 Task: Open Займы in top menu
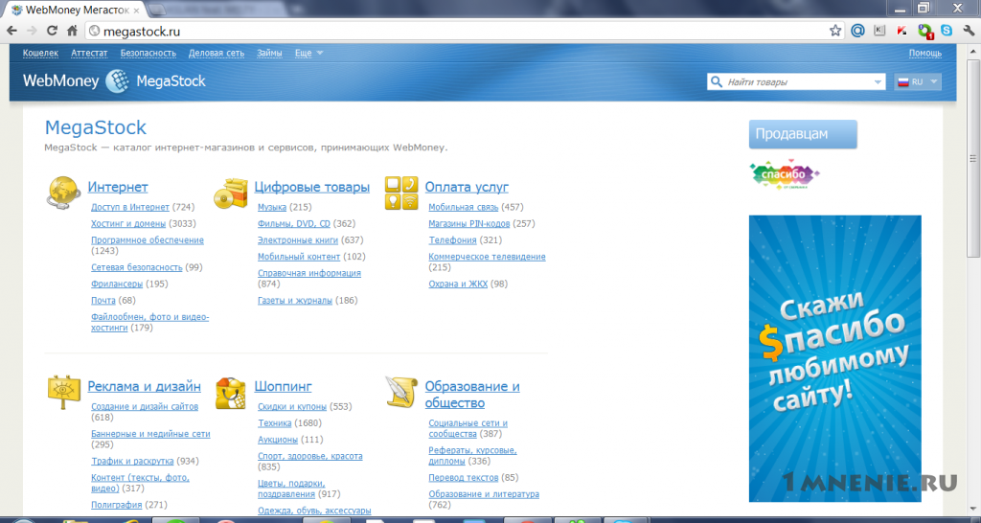269,54
